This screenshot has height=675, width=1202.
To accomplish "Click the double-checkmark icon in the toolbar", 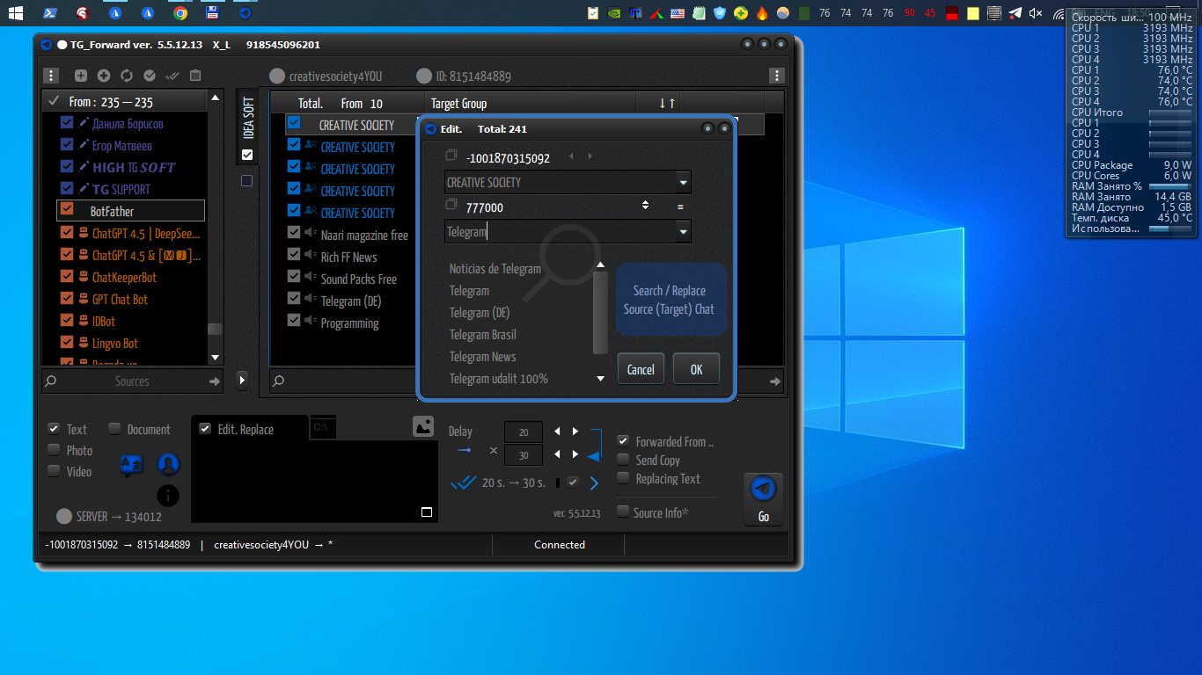I will (x=172, y=76).
